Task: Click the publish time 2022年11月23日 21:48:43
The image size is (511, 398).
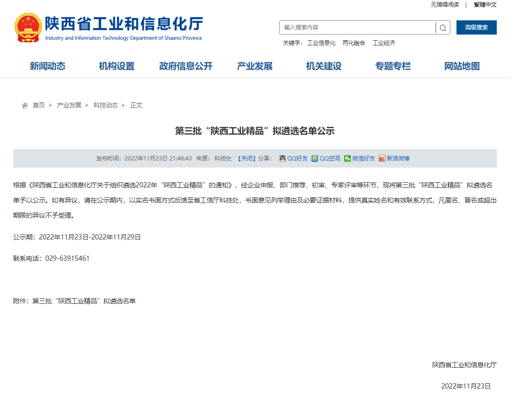Action: click(x=158, y=159)
